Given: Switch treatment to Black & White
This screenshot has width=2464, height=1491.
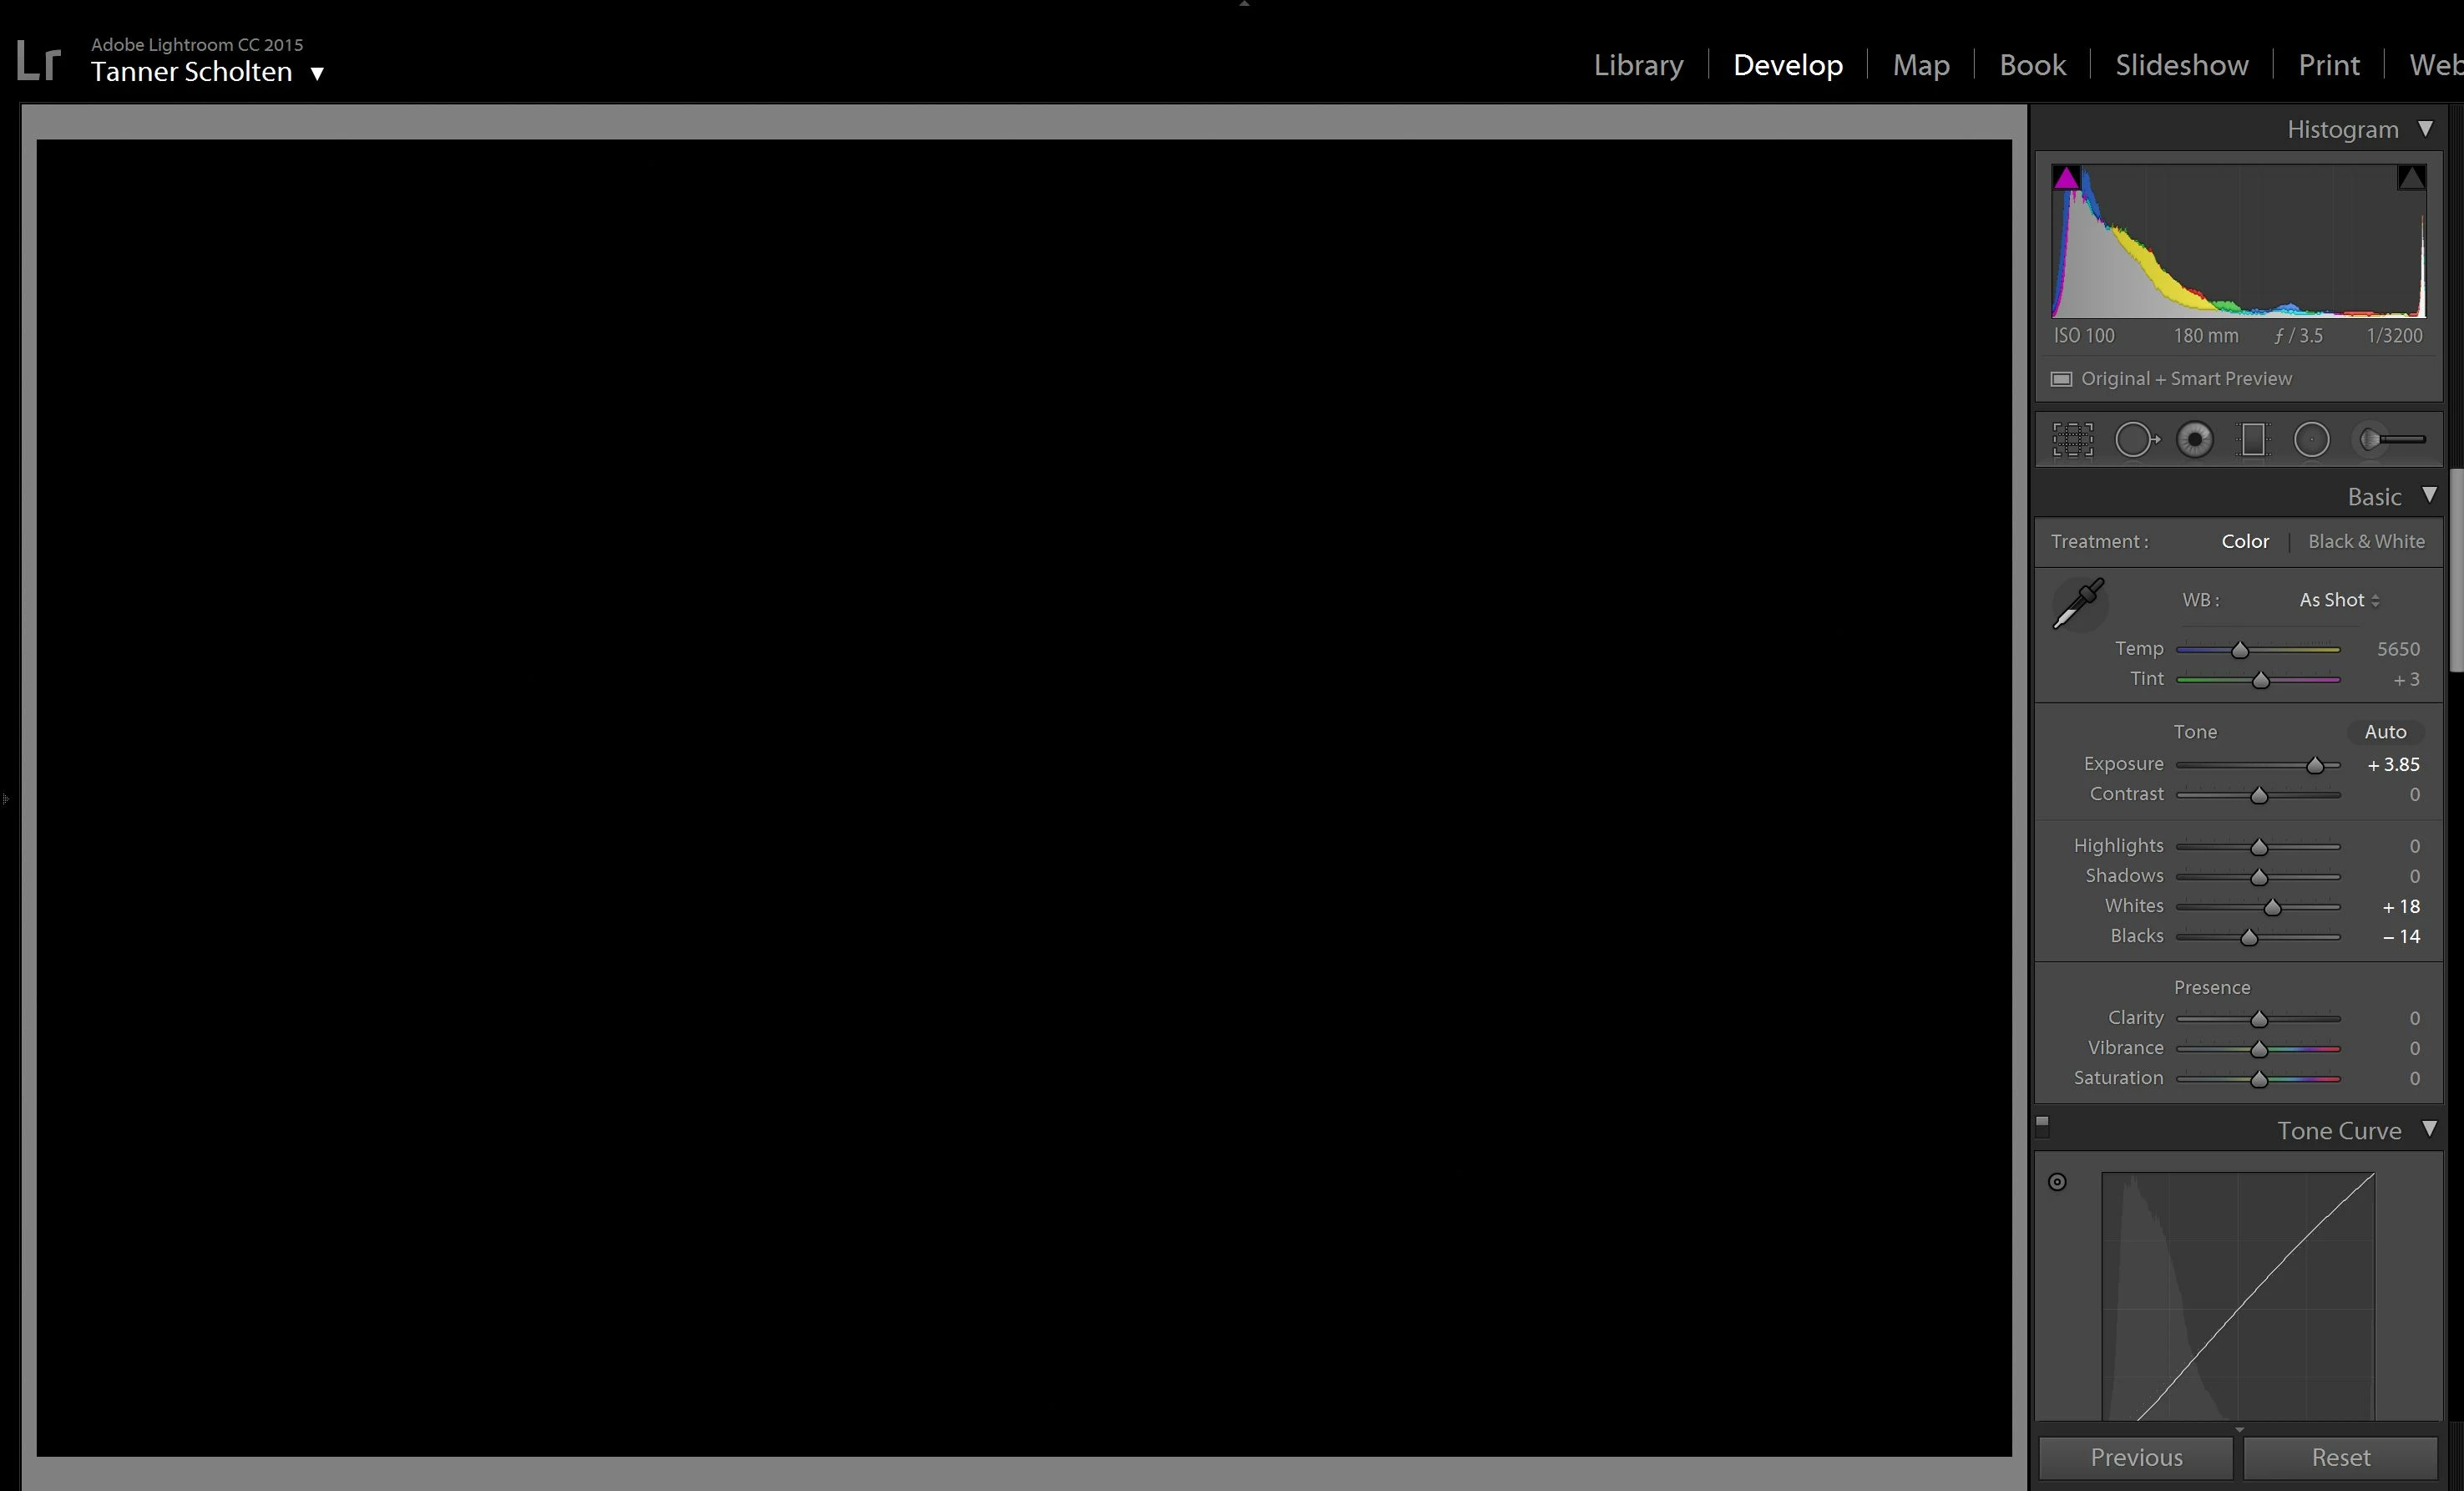Looking at the screenshot, I should tap(2365, 541).
